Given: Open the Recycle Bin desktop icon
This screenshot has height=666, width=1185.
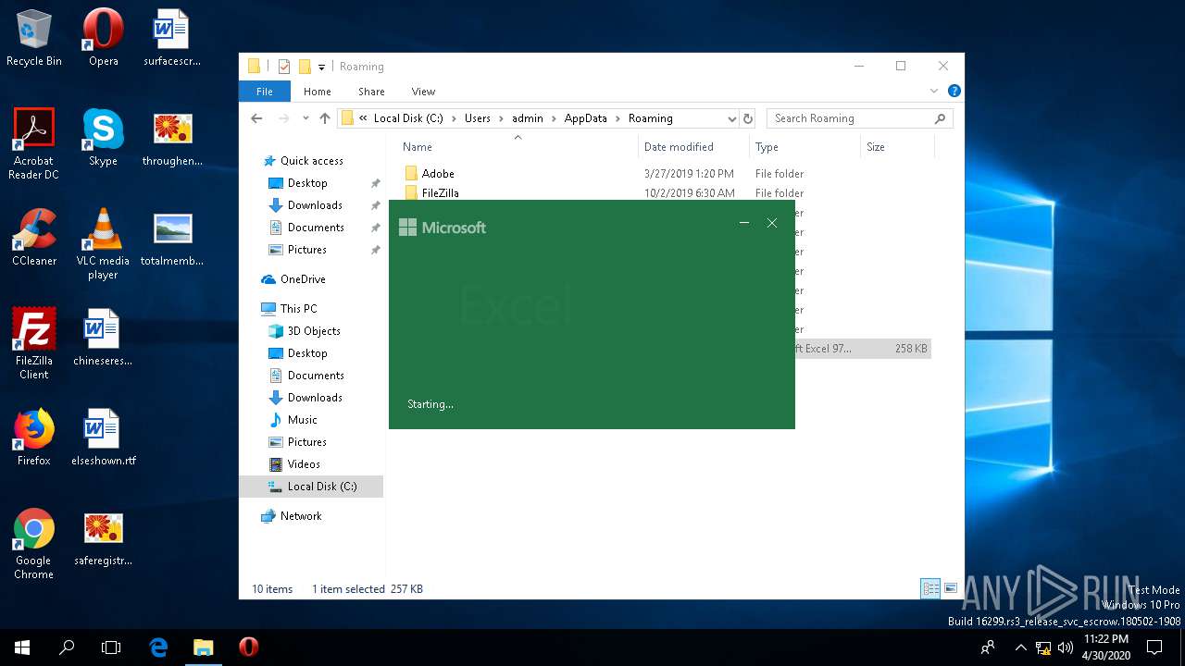Looking at the screenshot, I should 34,38.
